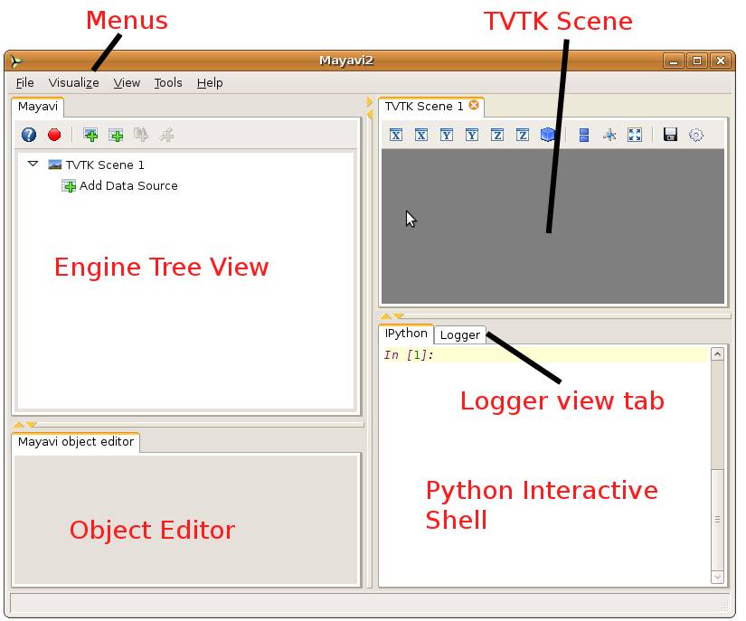Switch to the IPython tab
Image resolution: width=746 pixels, height=621 pixels.
(x=406, y=334)
